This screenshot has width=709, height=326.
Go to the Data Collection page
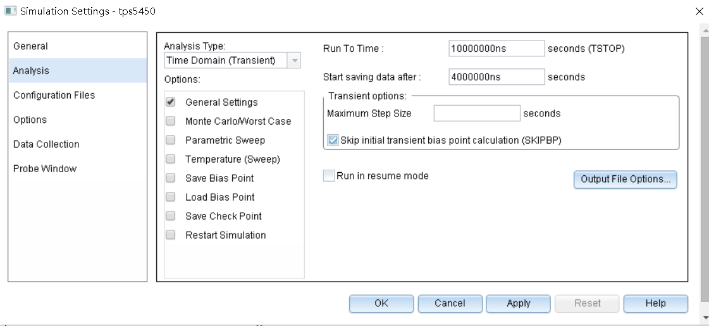click(46, 144)
